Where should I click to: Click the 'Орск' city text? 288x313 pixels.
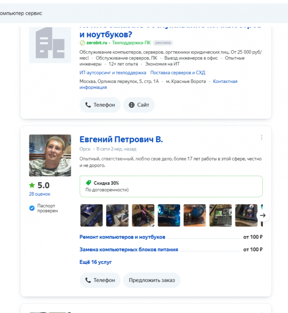85,149
